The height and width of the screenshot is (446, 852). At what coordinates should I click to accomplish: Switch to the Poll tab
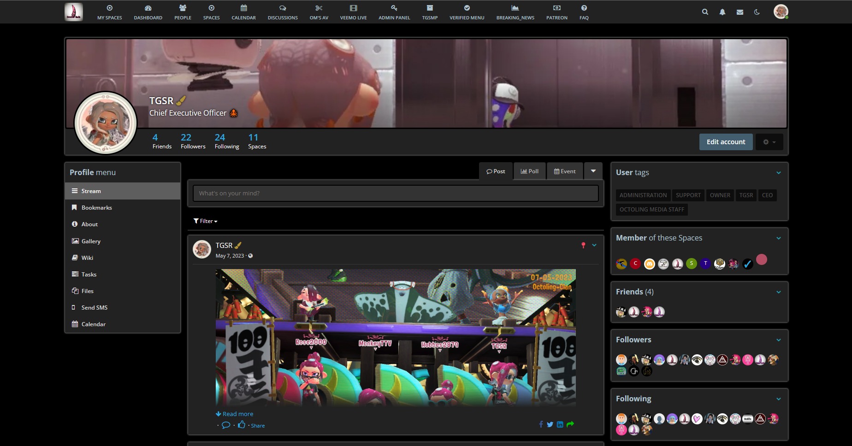pos(530,171)
